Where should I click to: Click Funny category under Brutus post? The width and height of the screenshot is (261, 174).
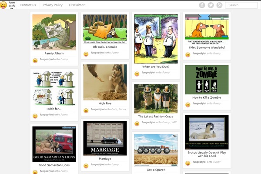click(217, 162)
